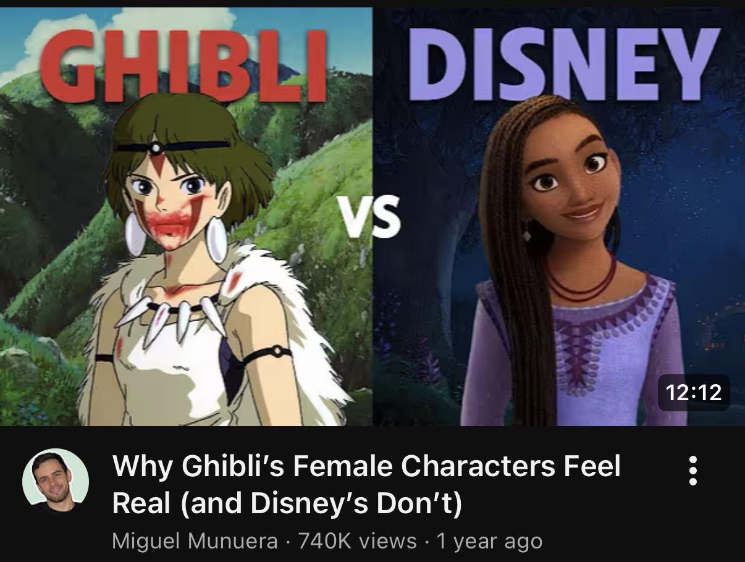
Task: Click the jewel on San's headband
Action: (x=156, y=148)
